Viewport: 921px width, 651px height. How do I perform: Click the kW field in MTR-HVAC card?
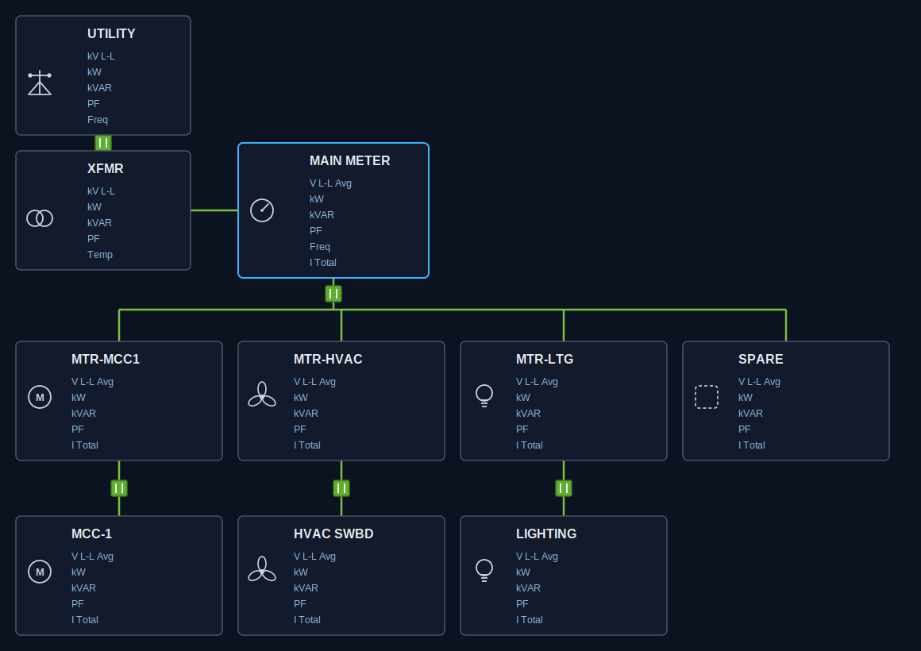[x=301, y=398]
